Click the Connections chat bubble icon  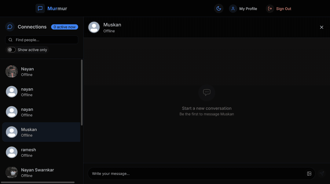[9, 27]
